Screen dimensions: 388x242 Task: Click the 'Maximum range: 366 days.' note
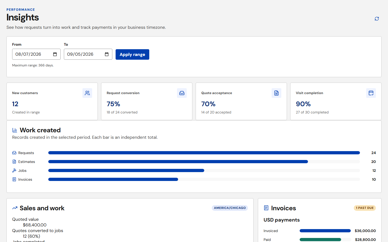[x=33, y=65]
